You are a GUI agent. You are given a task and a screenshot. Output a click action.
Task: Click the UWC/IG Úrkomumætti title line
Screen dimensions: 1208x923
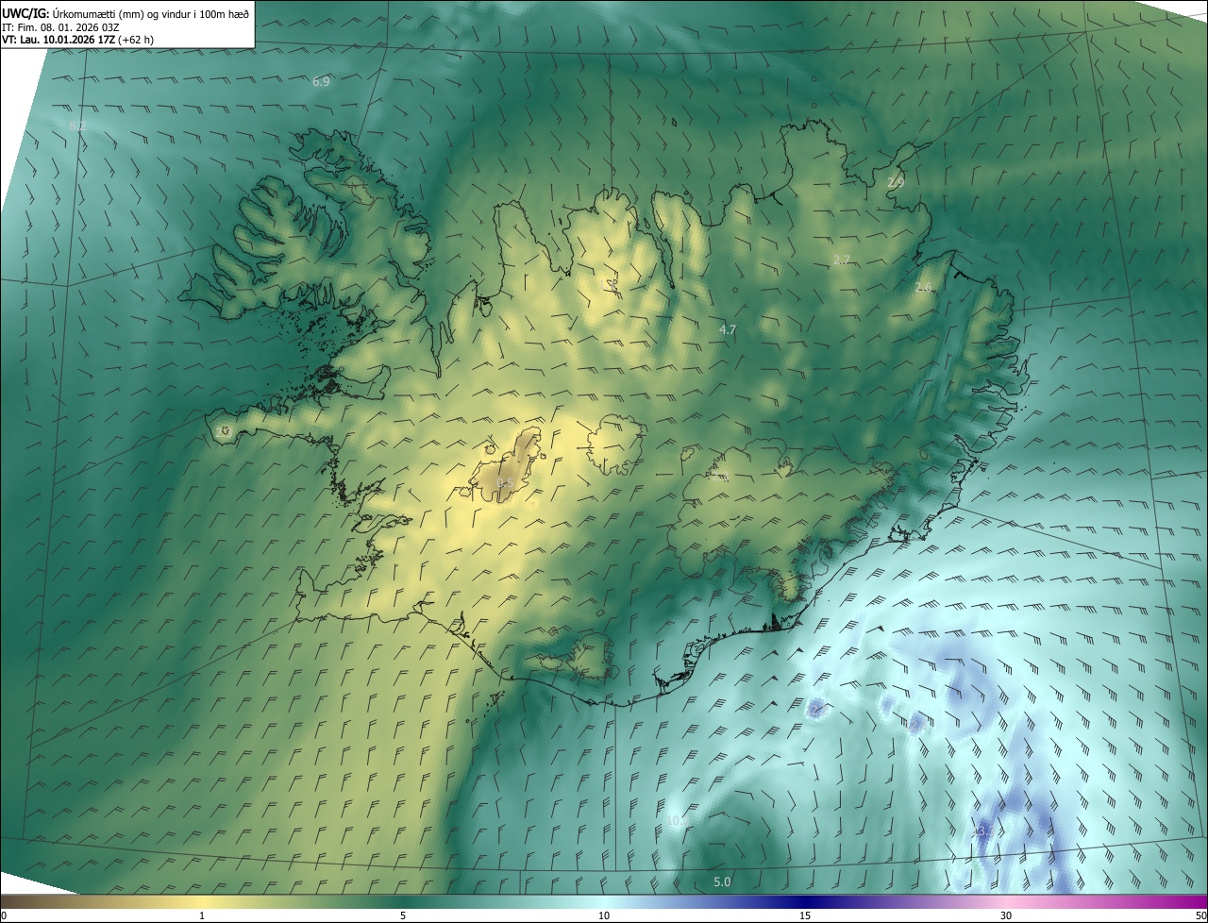(x=126, y=12)
